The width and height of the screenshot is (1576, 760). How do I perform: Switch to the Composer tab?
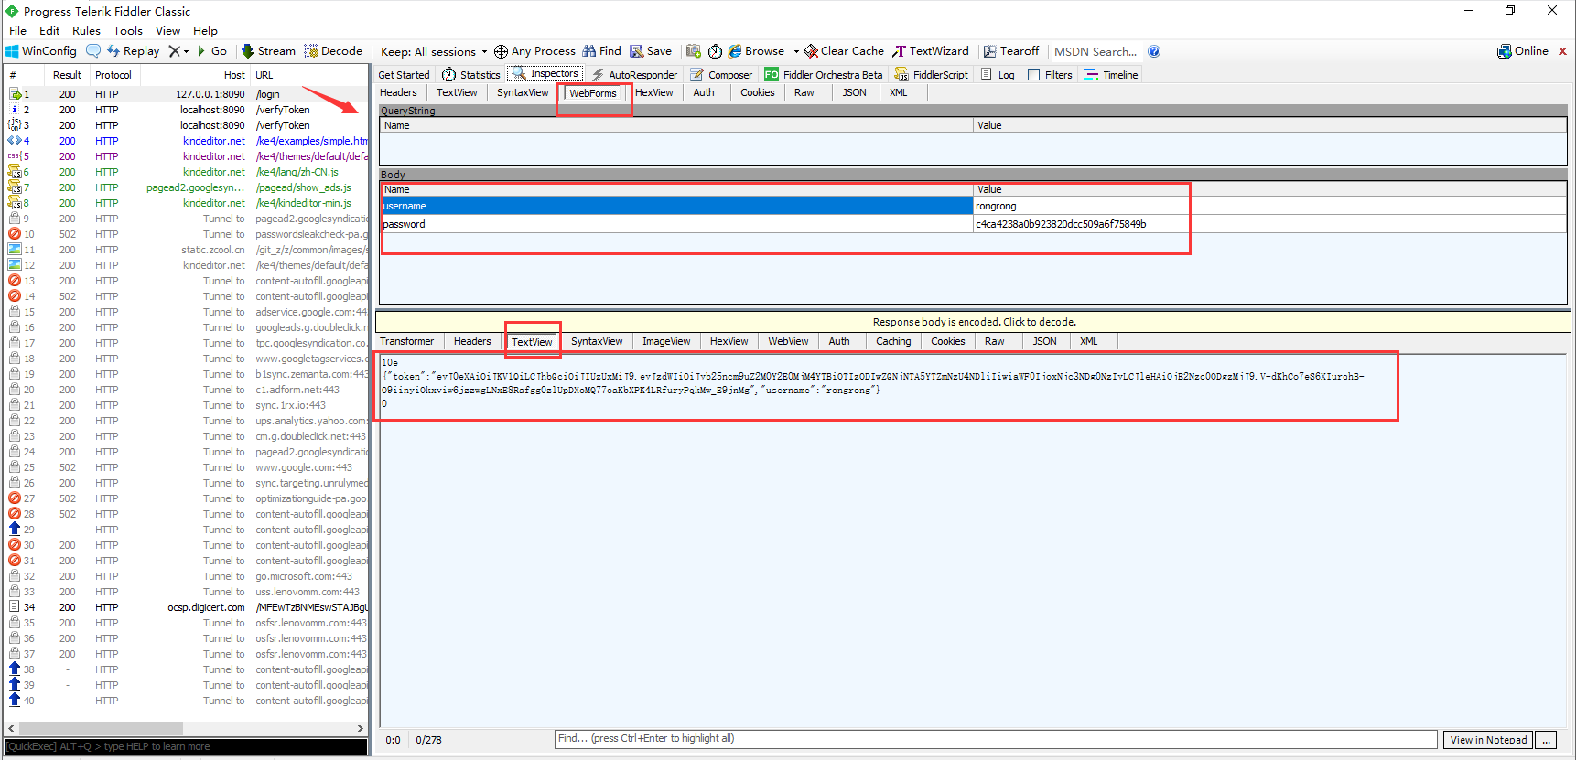pyautogui.click(x=721, y=75)
